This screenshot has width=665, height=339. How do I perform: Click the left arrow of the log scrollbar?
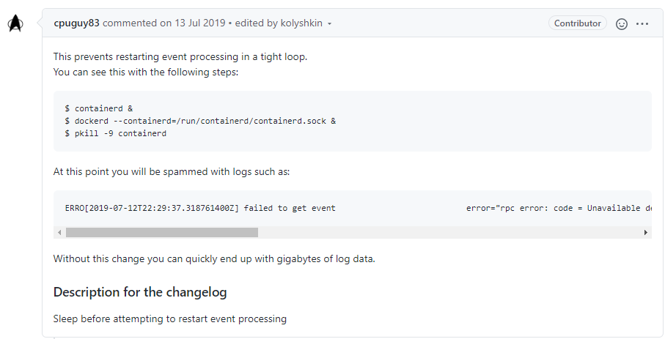point(59,232)
